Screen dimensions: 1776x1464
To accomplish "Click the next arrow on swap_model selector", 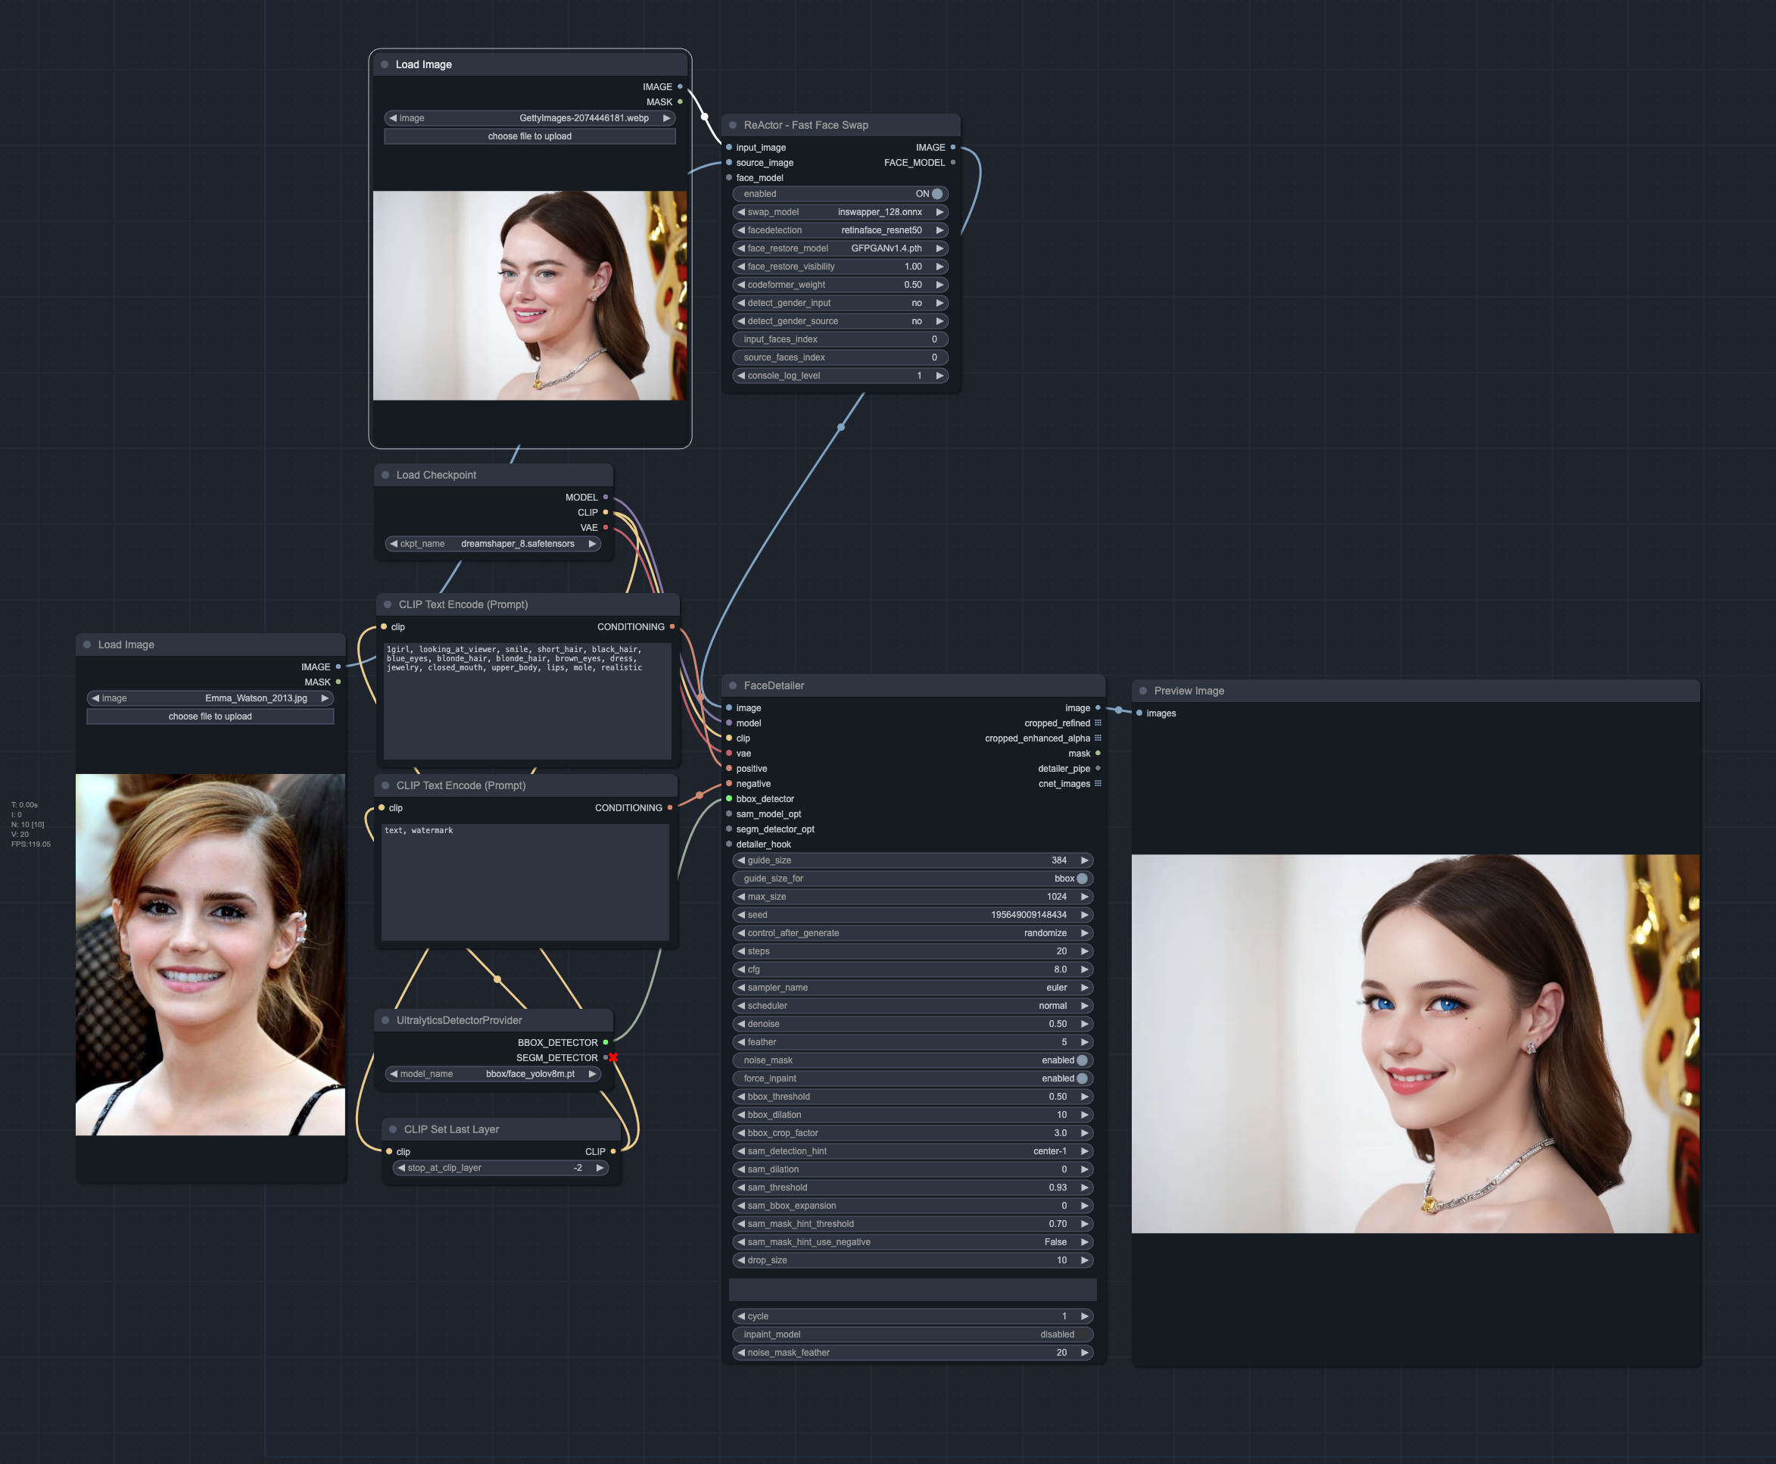I will [x=939, y=211].
